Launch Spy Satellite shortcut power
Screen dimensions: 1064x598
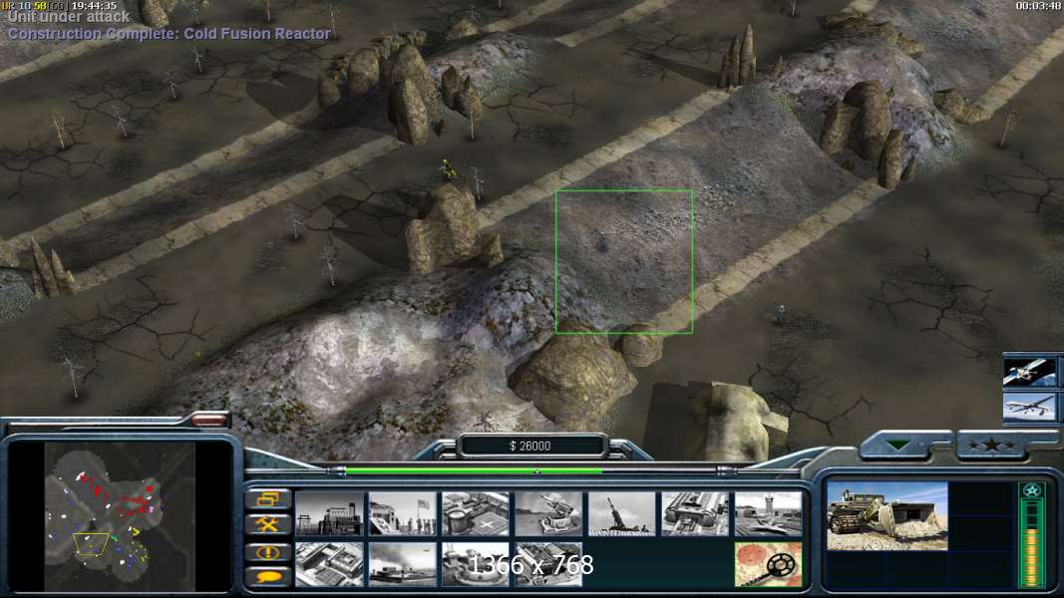tap(1029, 372)
